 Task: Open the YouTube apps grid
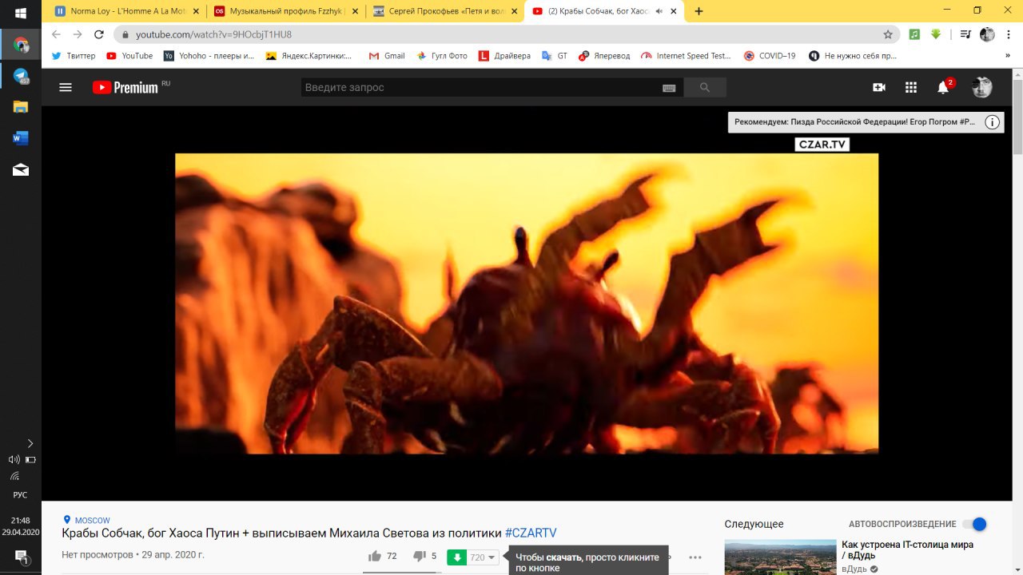tap(911, 88)
